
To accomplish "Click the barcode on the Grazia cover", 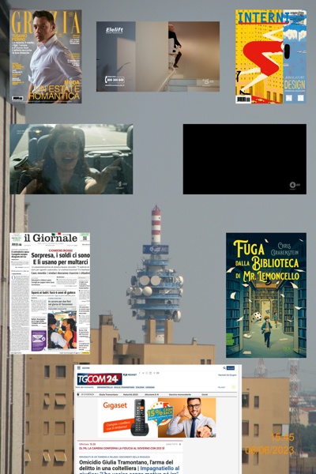I will [17, 98].
